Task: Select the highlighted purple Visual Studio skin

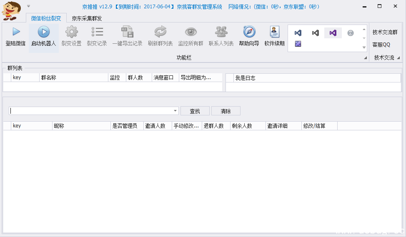Action: 333,33
